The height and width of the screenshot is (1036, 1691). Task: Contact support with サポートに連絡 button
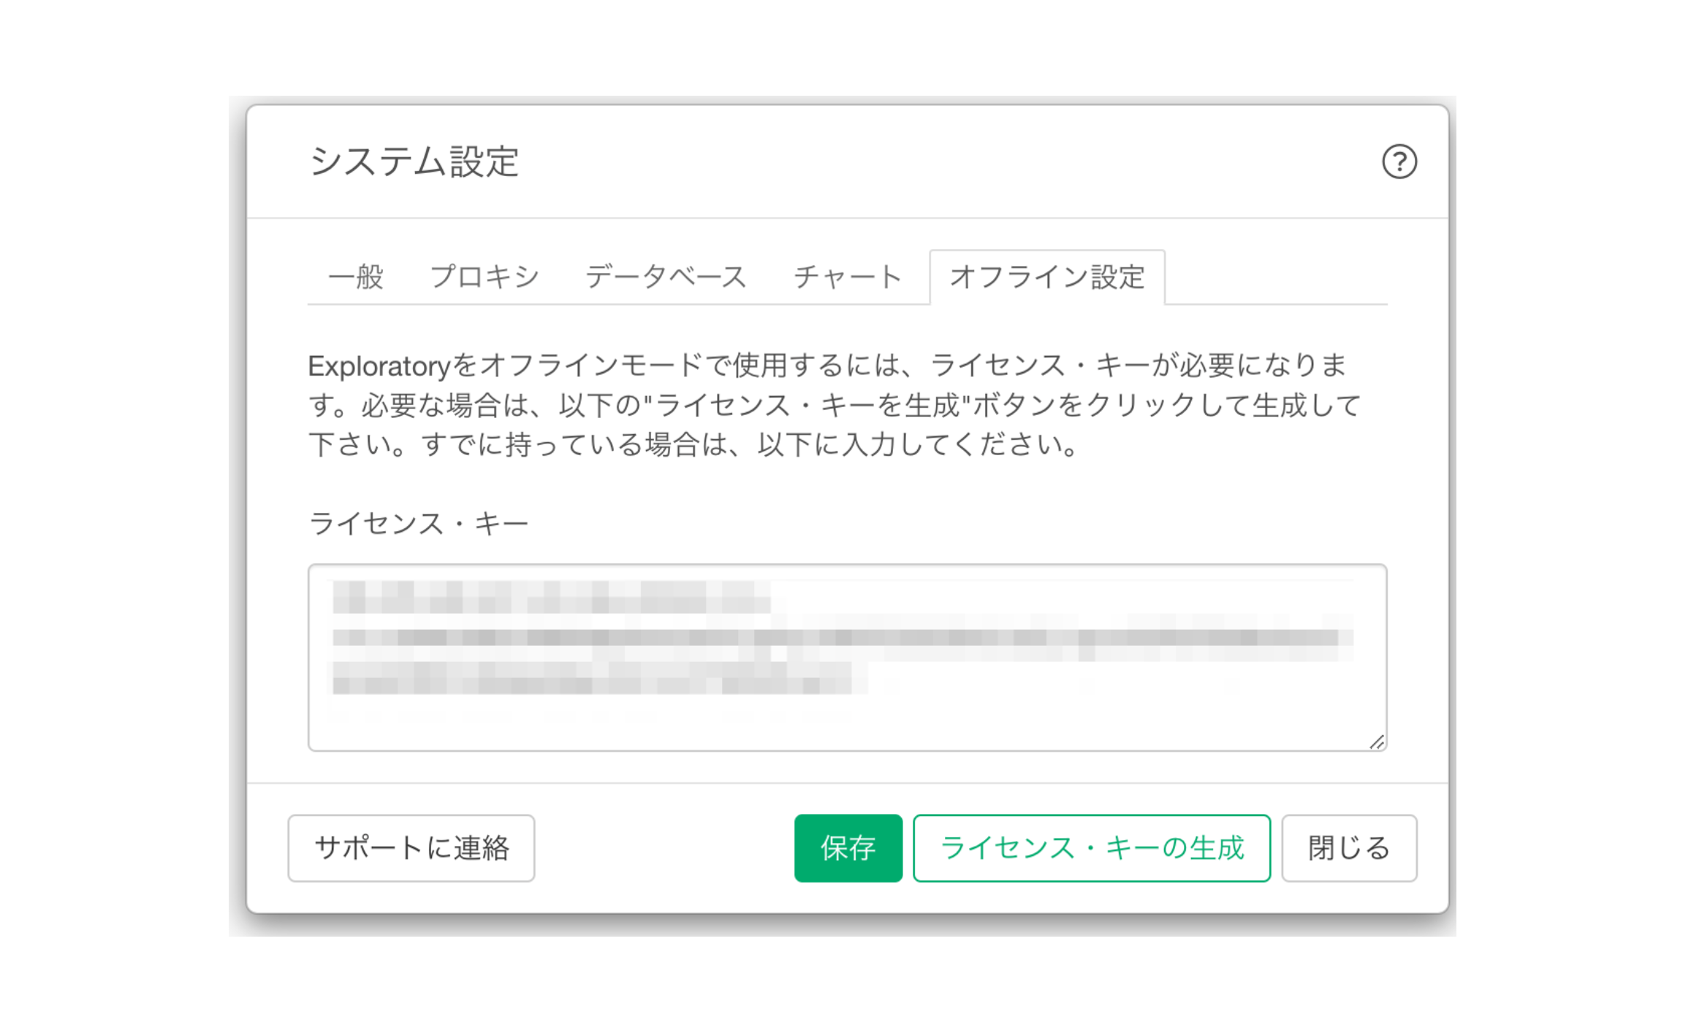click(411, 848)
